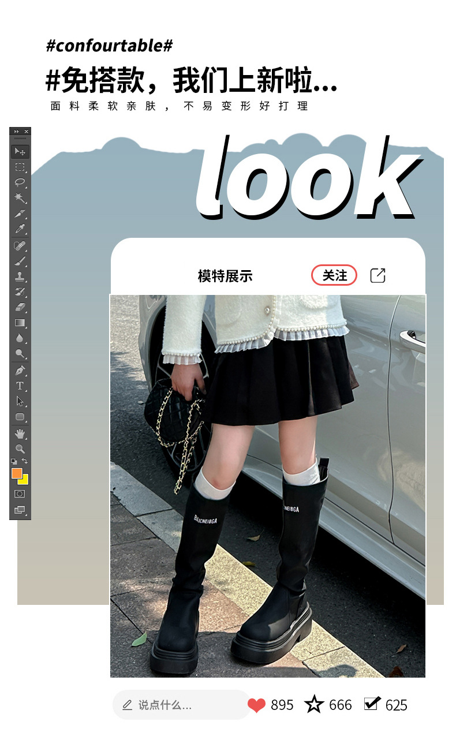Click the 关注 follow button

tap(334, 275)
